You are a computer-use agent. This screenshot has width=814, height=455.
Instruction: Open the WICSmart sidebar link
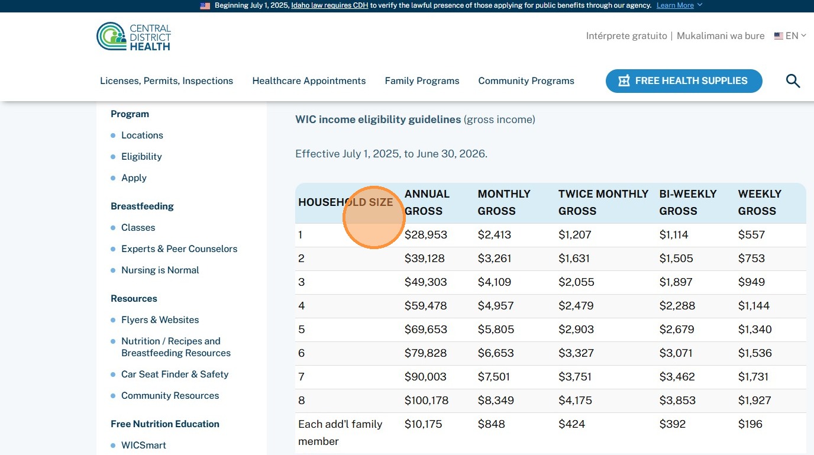(x=144, y=446)
